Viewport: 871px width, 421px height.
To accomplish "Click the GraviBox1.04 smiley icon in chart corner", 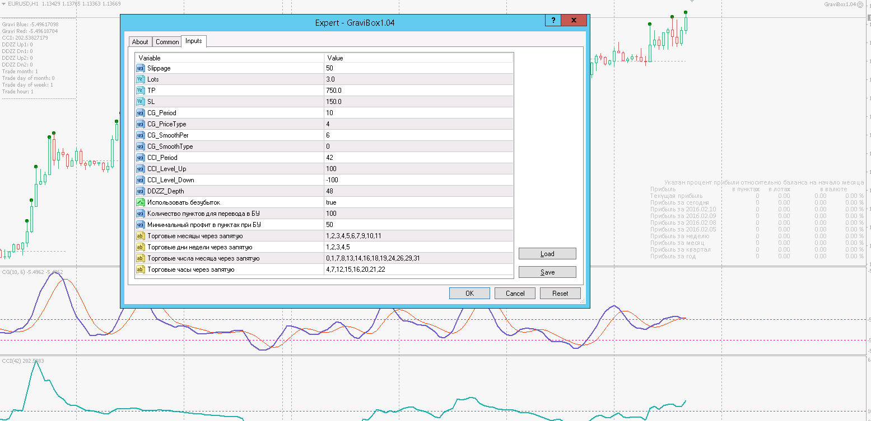I will click(x=860, y=4).
